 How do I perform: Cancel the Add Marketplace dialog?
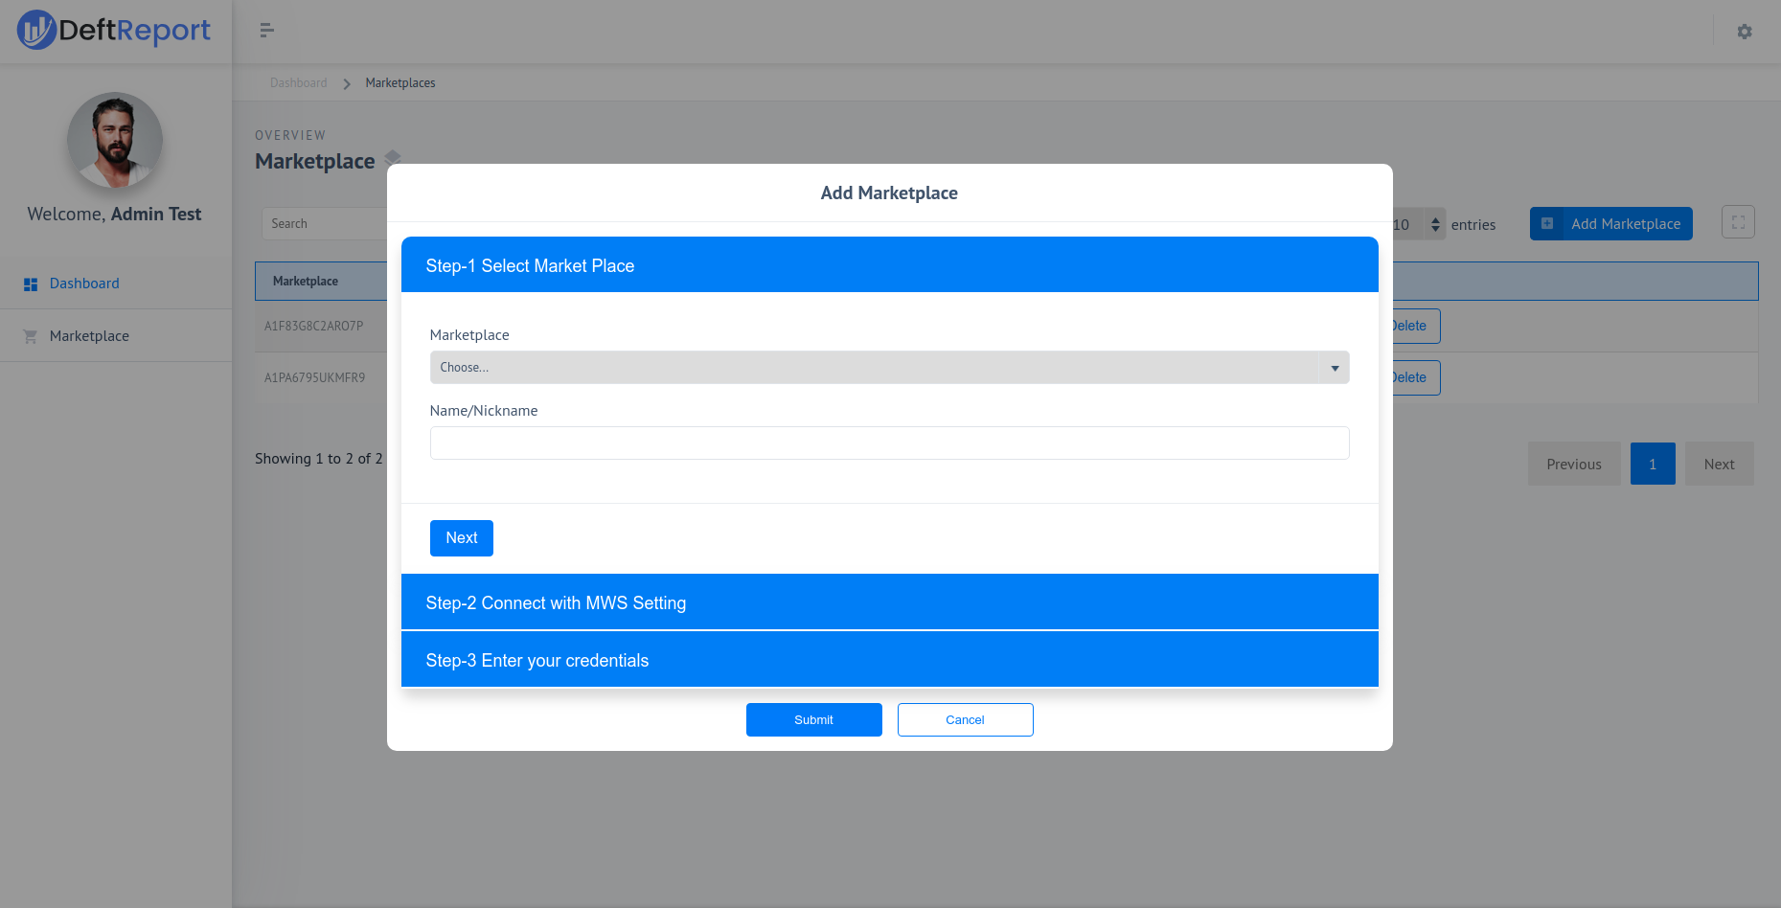coord(965,719)
